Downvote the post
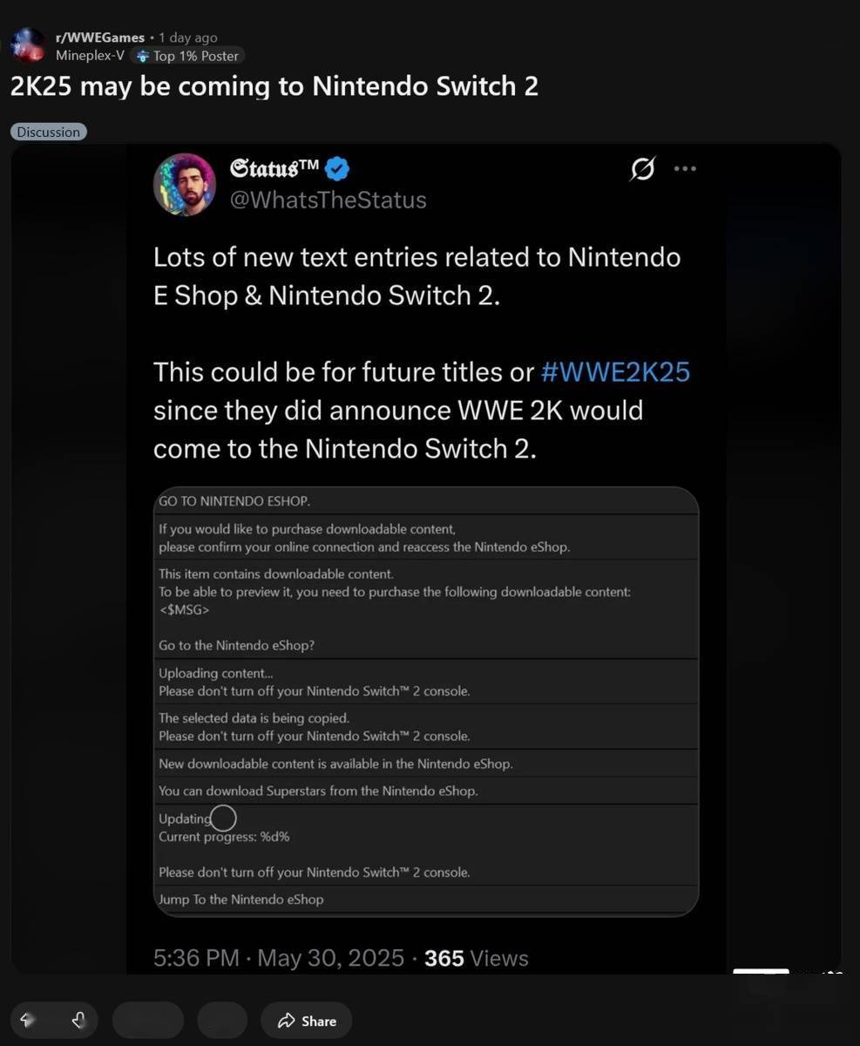Viewport: 860px width, 1046px height. coord(78,1020)
